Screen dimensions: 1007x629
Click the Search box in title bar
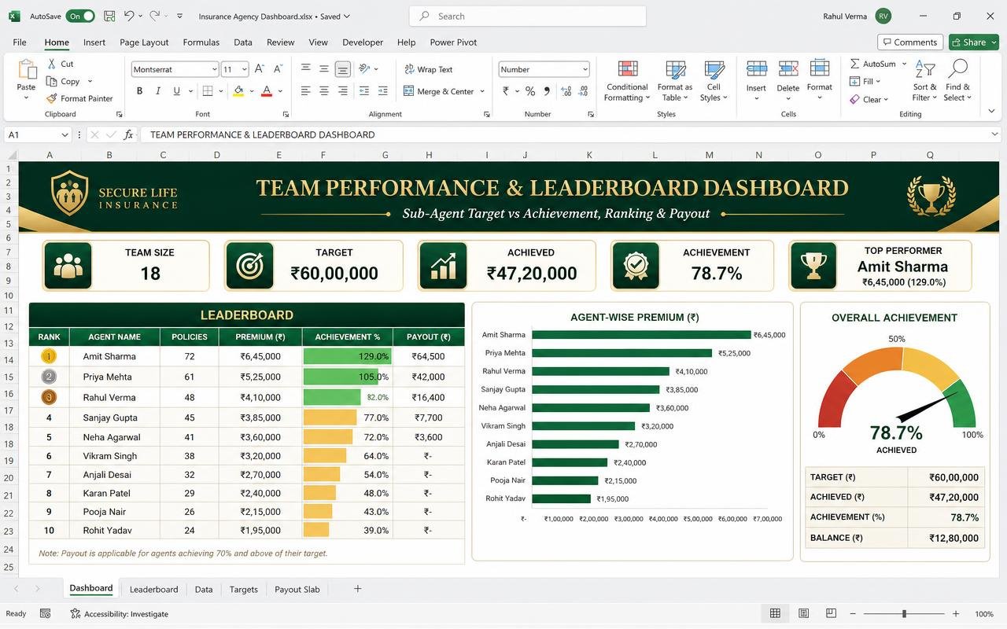[528, 16]
